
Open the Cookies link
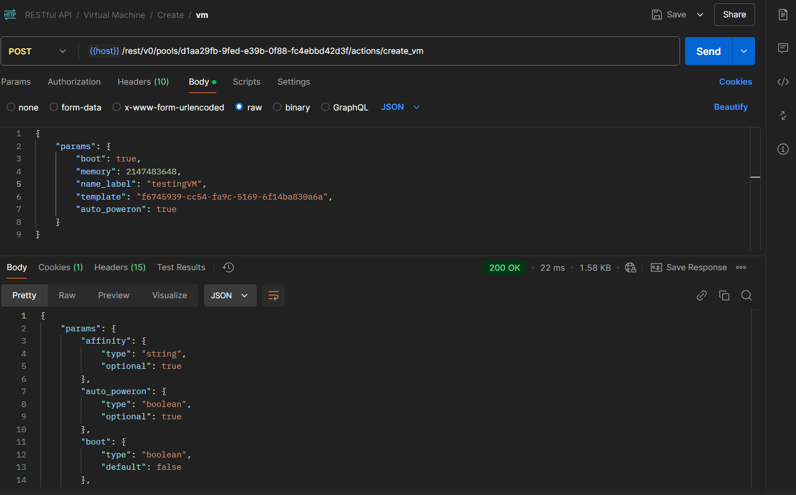(735, 82)
